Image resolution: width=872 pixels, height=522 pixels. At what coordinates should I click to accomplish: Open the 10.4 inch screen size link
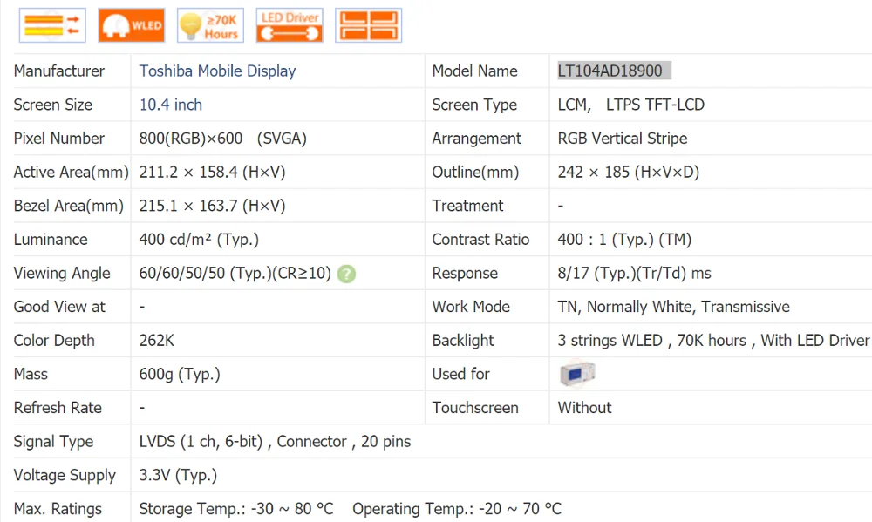tap(171, 105)
